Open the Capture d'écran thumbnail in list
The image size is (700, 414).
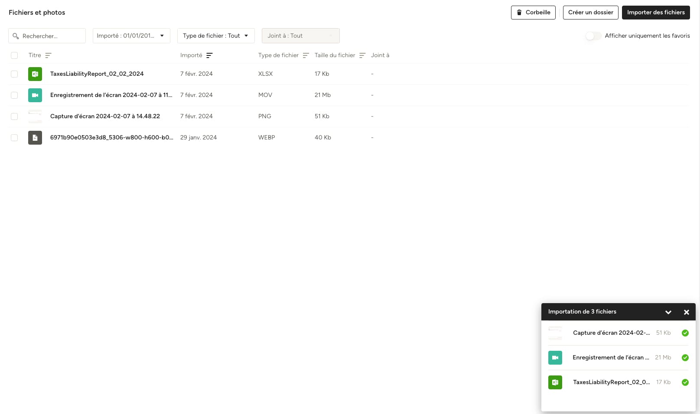click(x=35, y=116)
